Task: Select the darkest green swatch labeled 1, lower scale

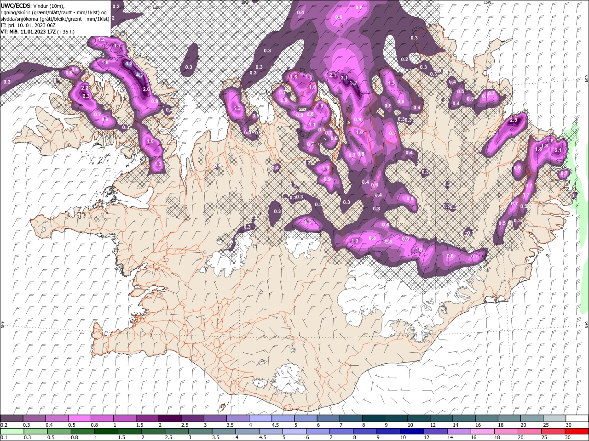Action: coord(106,431)
